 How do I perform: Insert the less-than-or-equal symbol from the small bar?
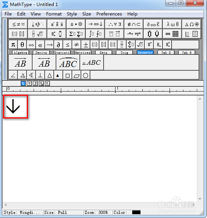coord(68,45)
